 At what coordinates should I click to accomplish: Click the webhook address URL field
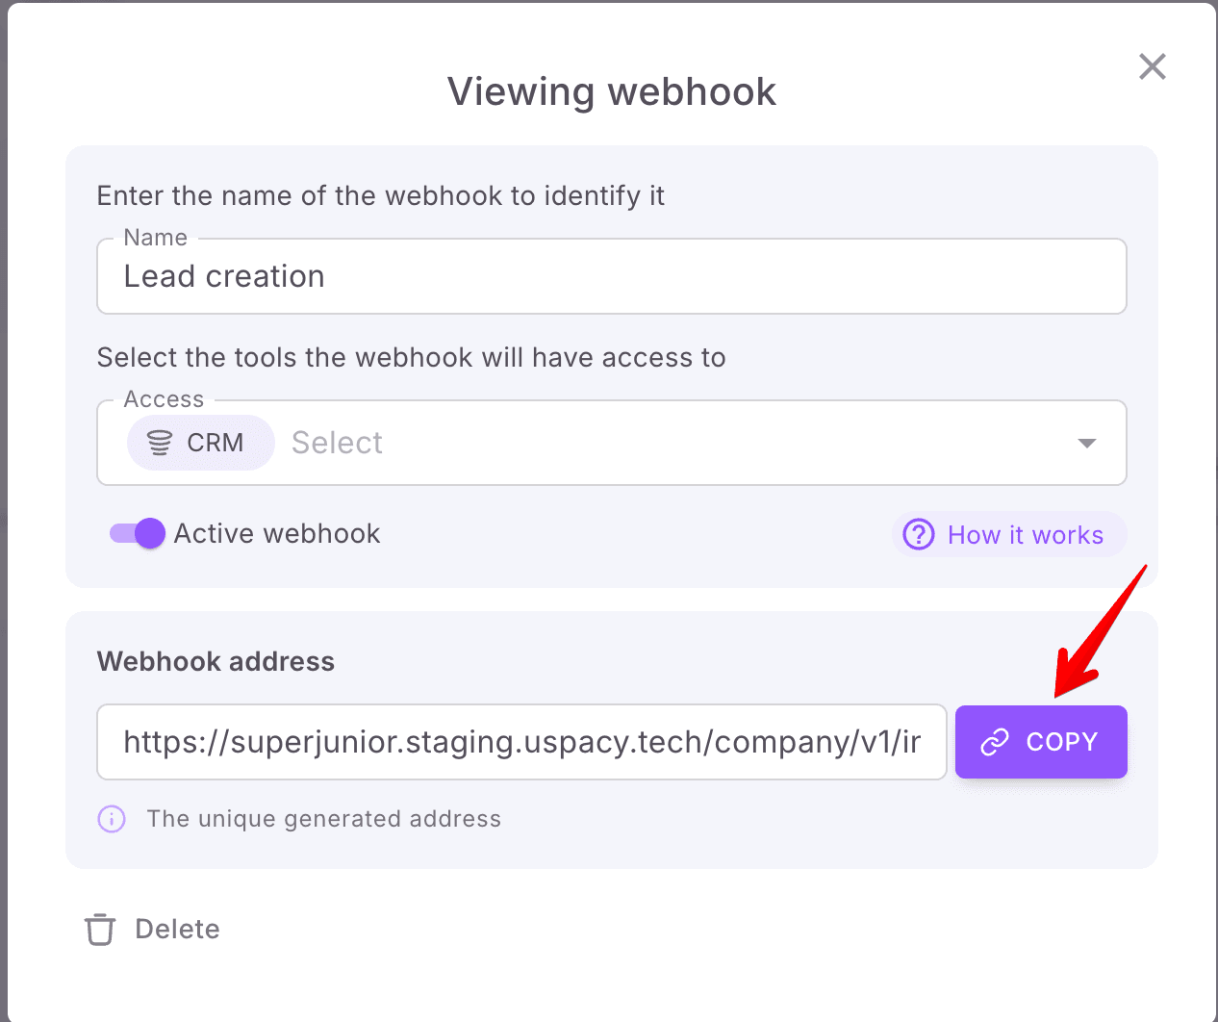[x=521, y=742]
